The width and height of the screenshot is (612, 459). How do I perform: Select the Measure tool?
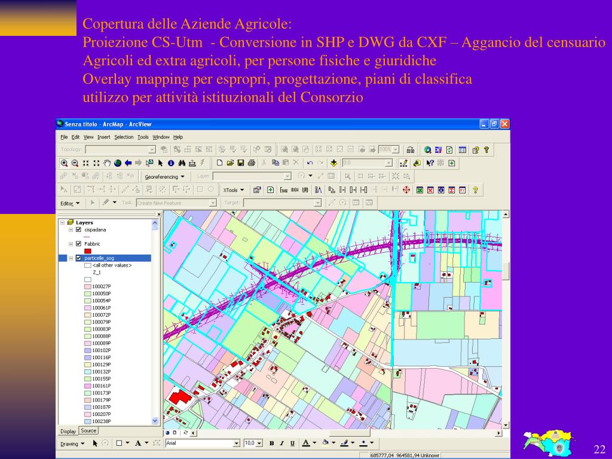[x=192, y=163]
